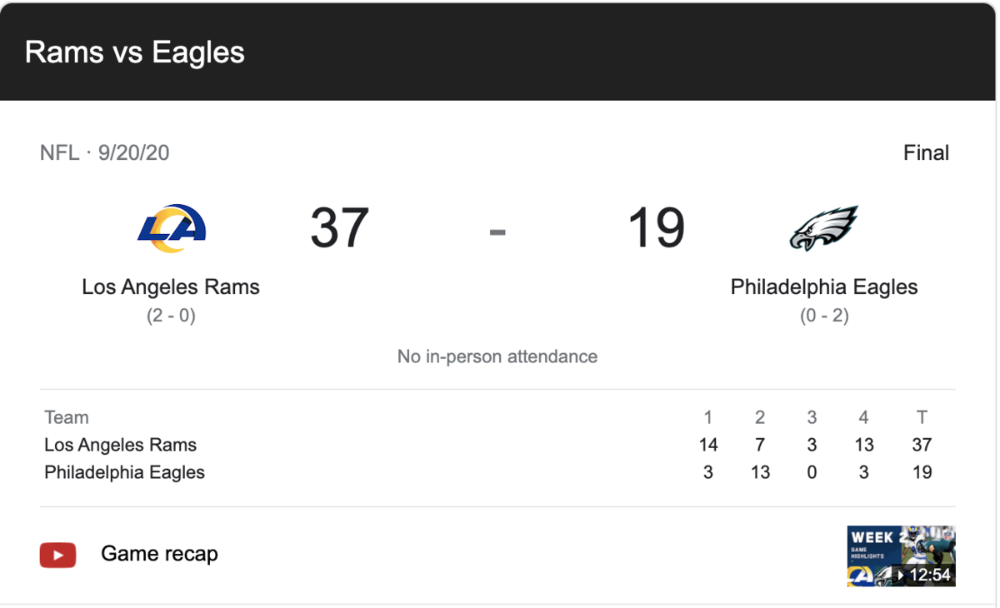
Task: Click the Eagles score of 19
Action: coord(656,228)
